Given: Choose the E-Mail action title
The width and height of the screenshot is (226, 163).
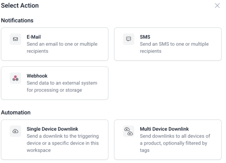Looking at the screenshot, I should pyautogui.click(x=34, y=37).
